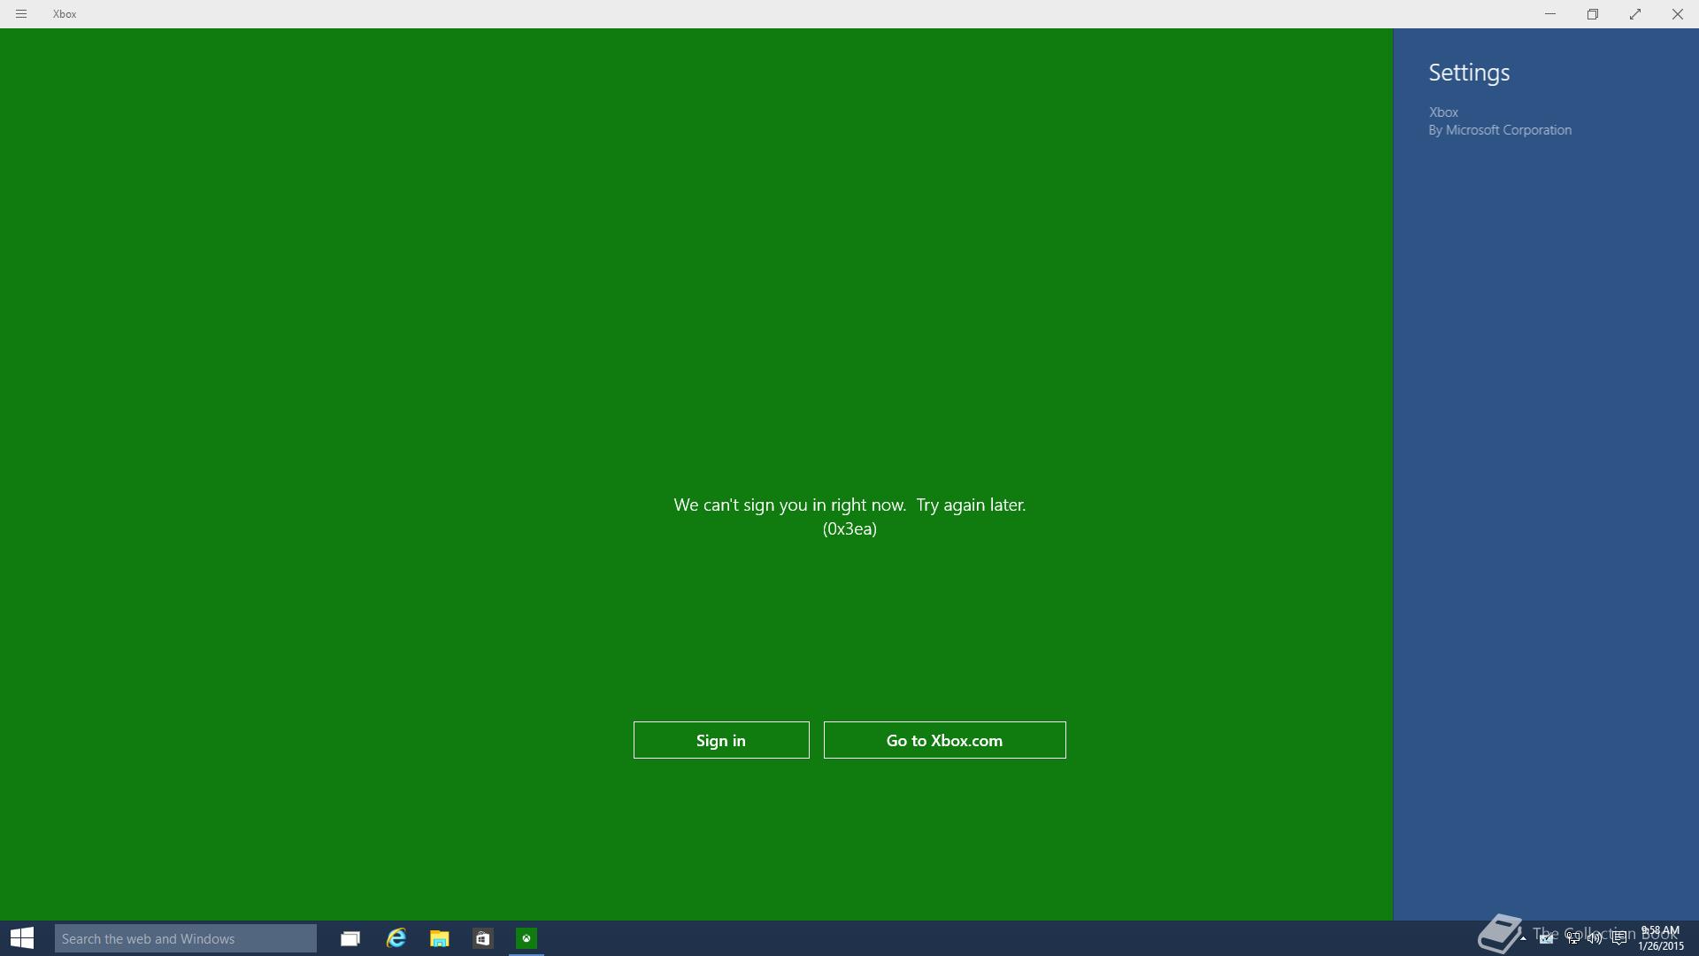Screen dimensions: 1699x956
Task: Minimize the Xbox window
Action: click(x=1550, y=14)
